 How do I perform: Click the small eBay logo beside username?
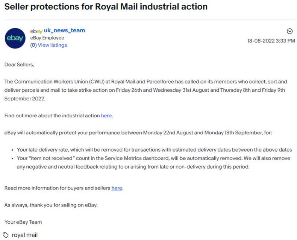pyautogui.click(x=36, y=31)
